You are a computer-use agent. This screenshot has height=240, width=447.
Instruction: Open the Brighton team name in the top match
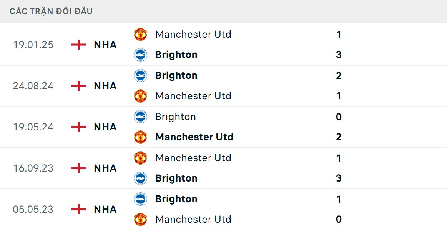coord(176,55)
